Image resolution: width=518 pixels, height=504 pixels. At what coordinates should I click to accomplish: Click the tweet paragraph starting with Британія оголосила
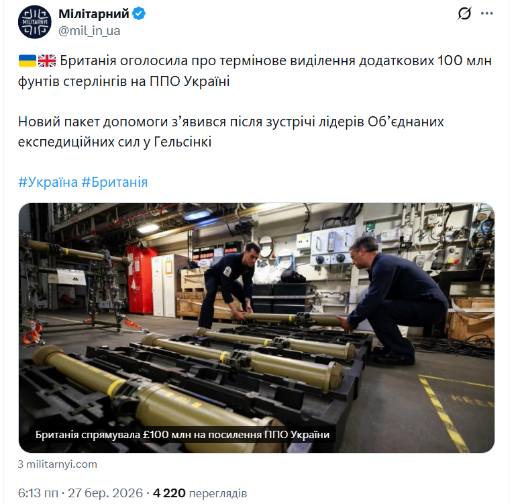[x=255, y=71]
